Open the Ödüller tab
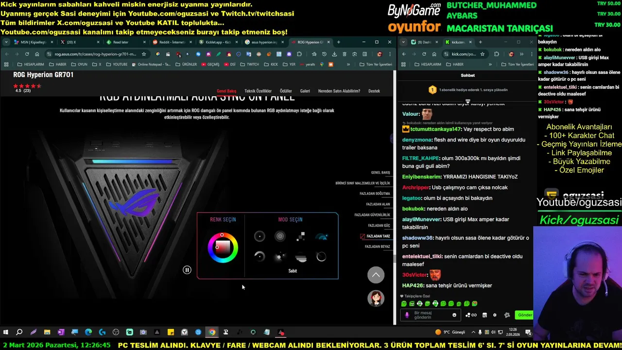The height and width of the screenshot is (350, 622). [x=286, y=91]
